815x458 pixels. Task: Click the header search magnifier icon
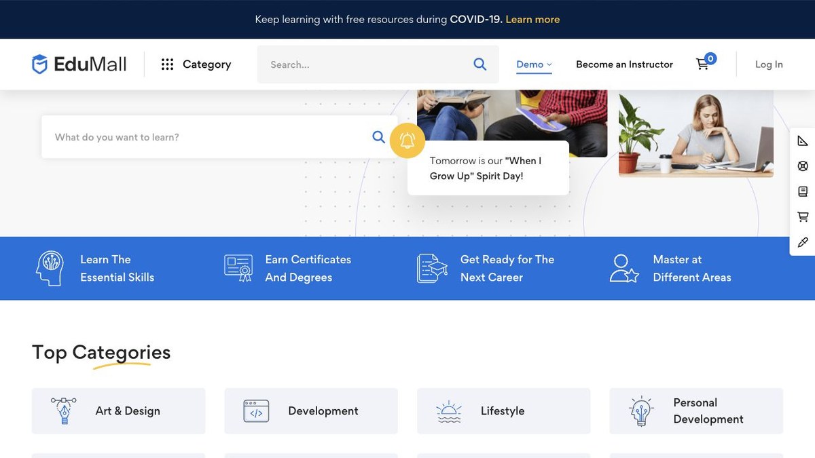(479, 64)
